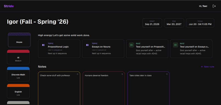Close the 'Take notes later in class' note
The image size is (221, 105).
click(x=167, y=74)
